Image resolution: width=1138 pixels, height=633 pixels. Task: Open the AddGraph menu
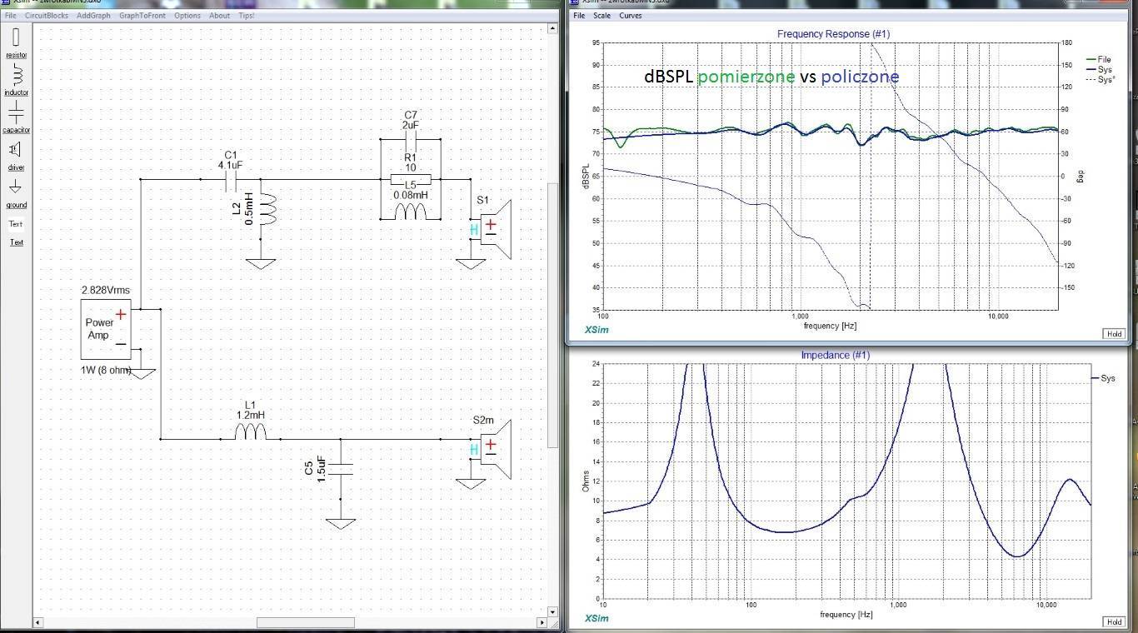pyautogui.click(x=93, y=16)
